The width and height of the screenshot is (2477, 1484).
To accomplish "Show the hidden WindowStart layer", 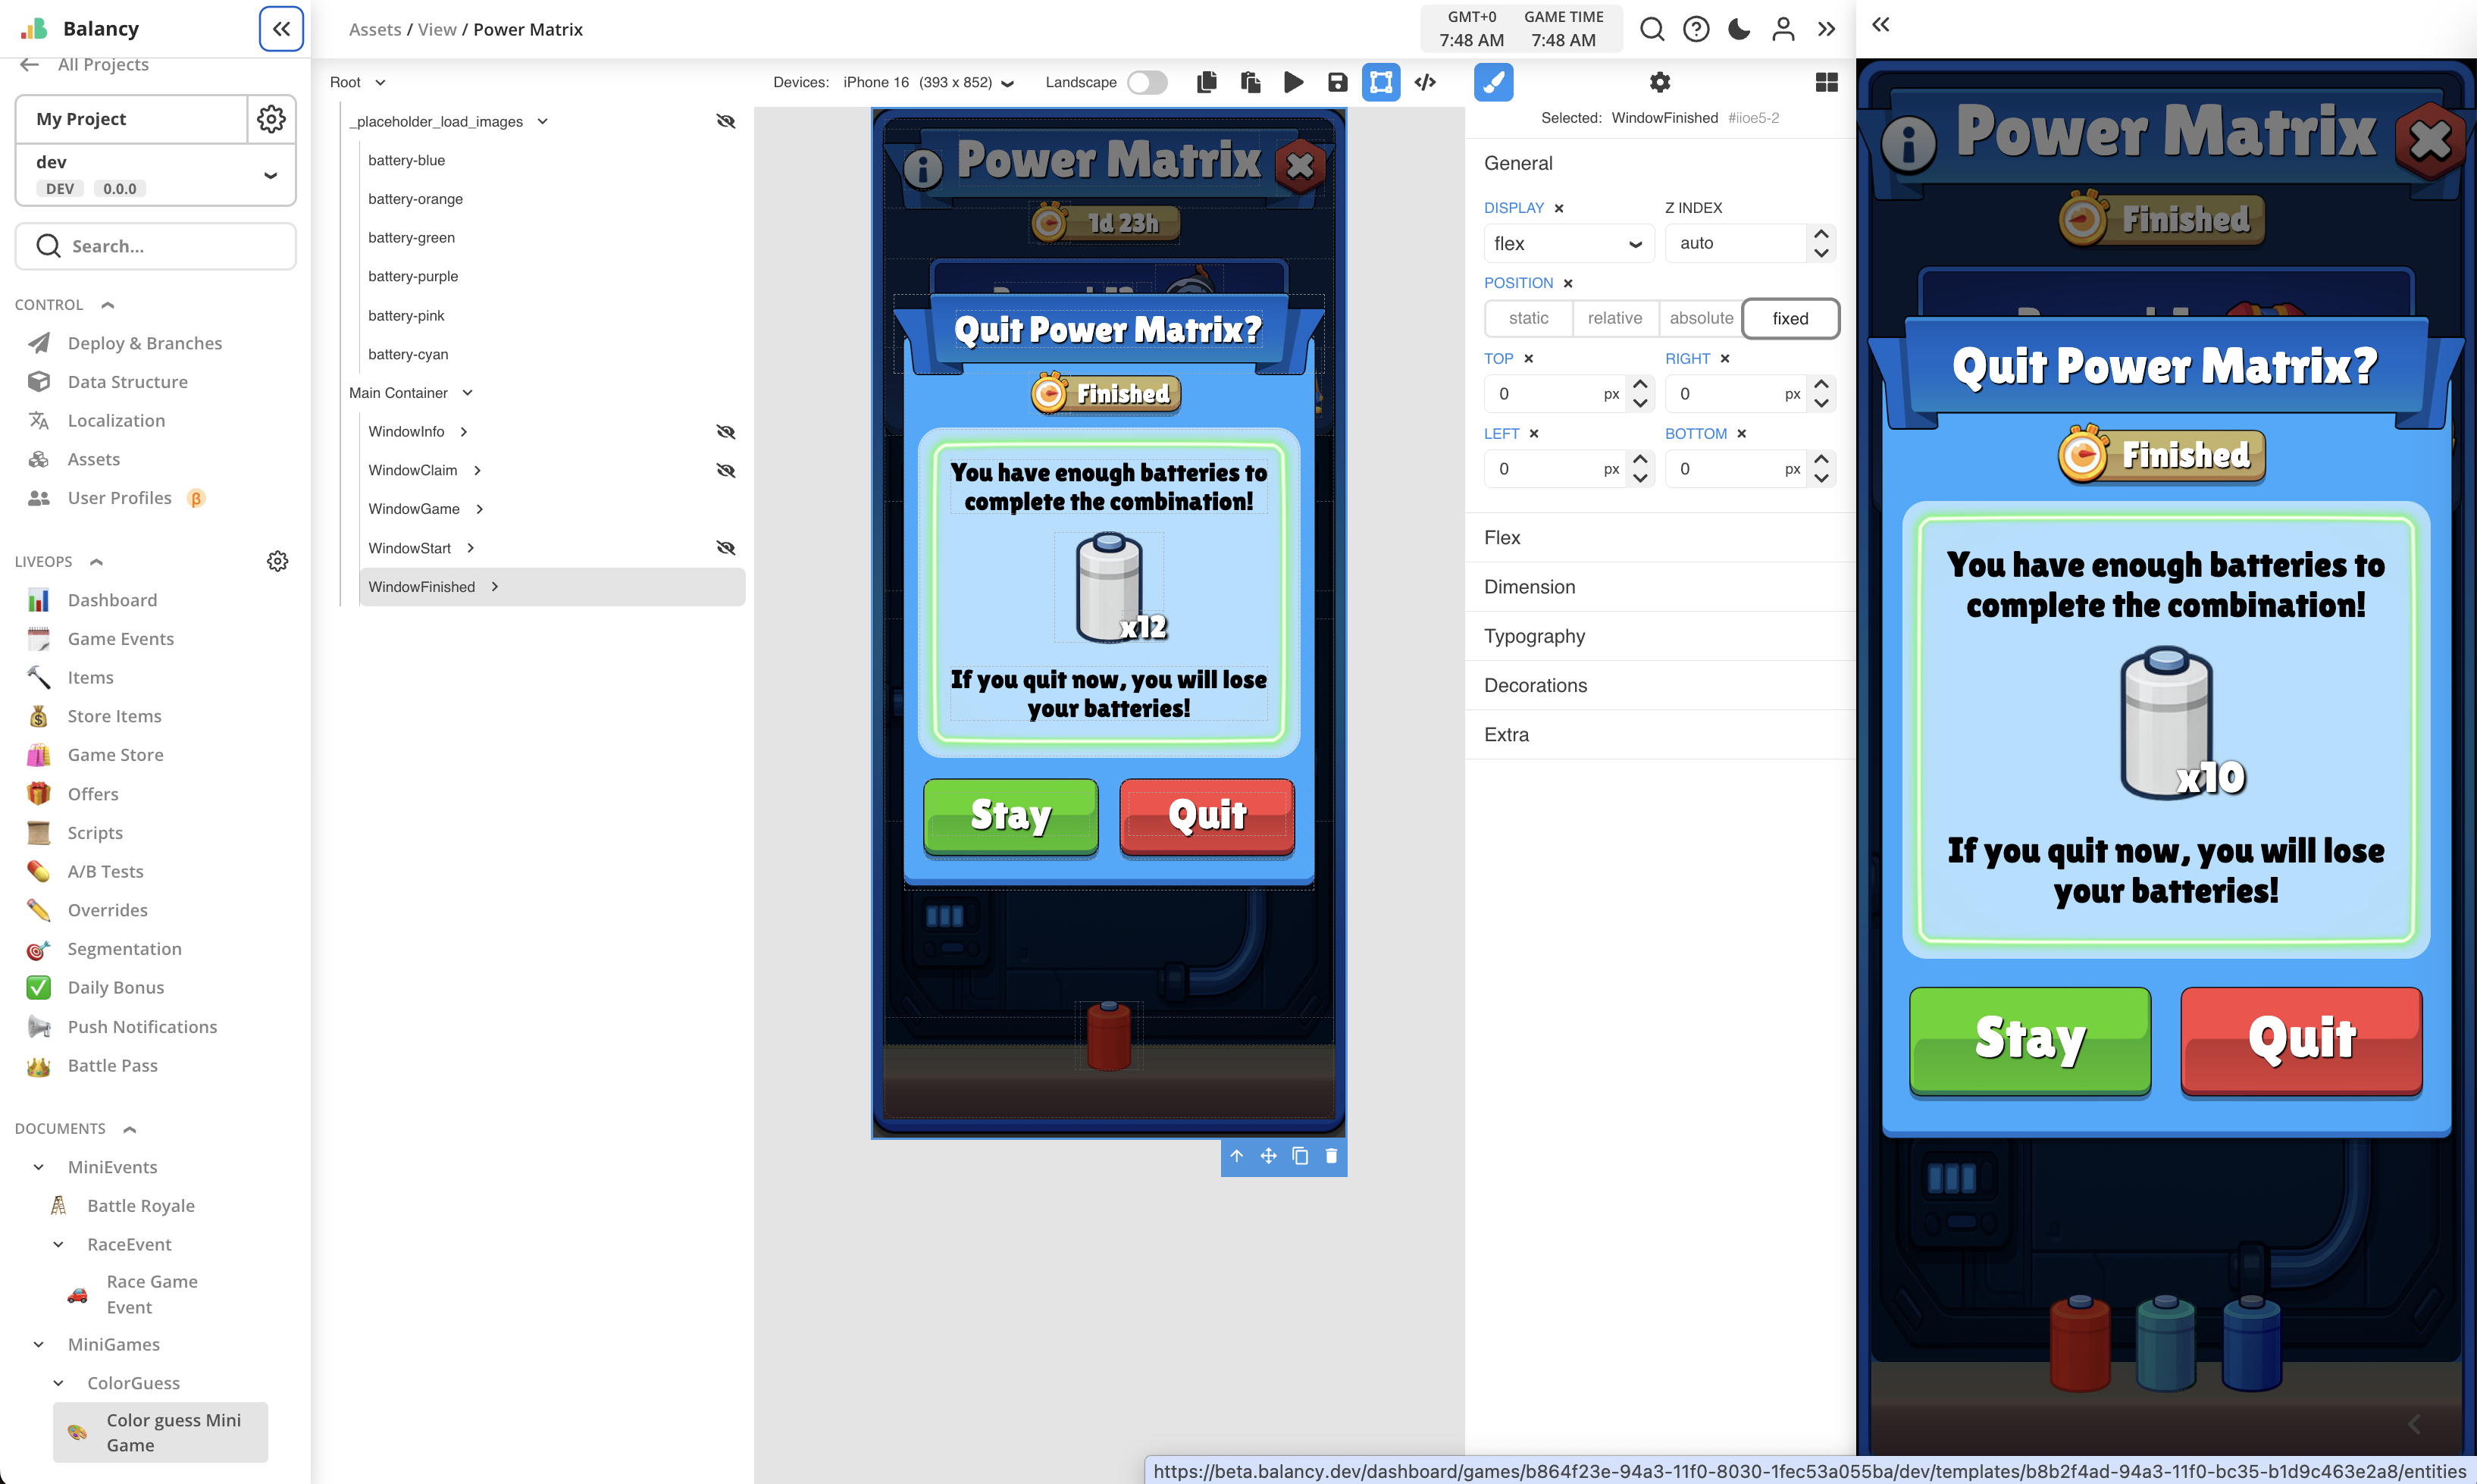I will pos(726,548).
